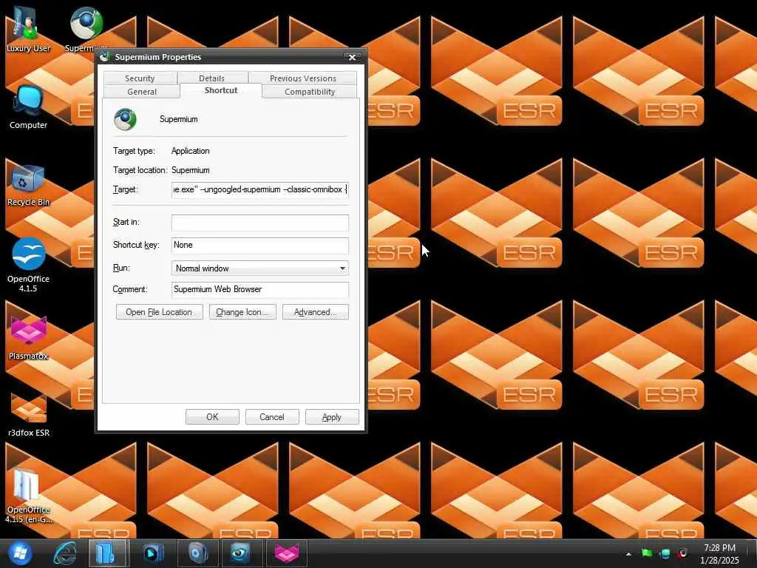Open the Advanced shortcut options
Viewport: 757px width, 568px height.
[315, 312]
